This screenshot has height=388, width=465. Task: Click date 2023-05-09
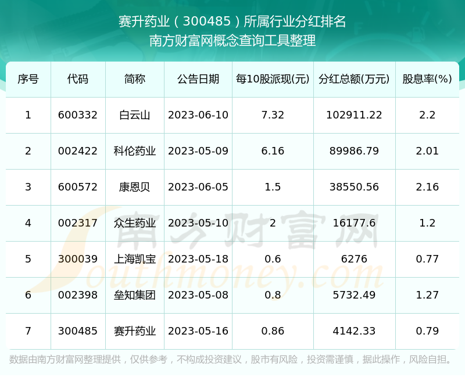[198, 151]
